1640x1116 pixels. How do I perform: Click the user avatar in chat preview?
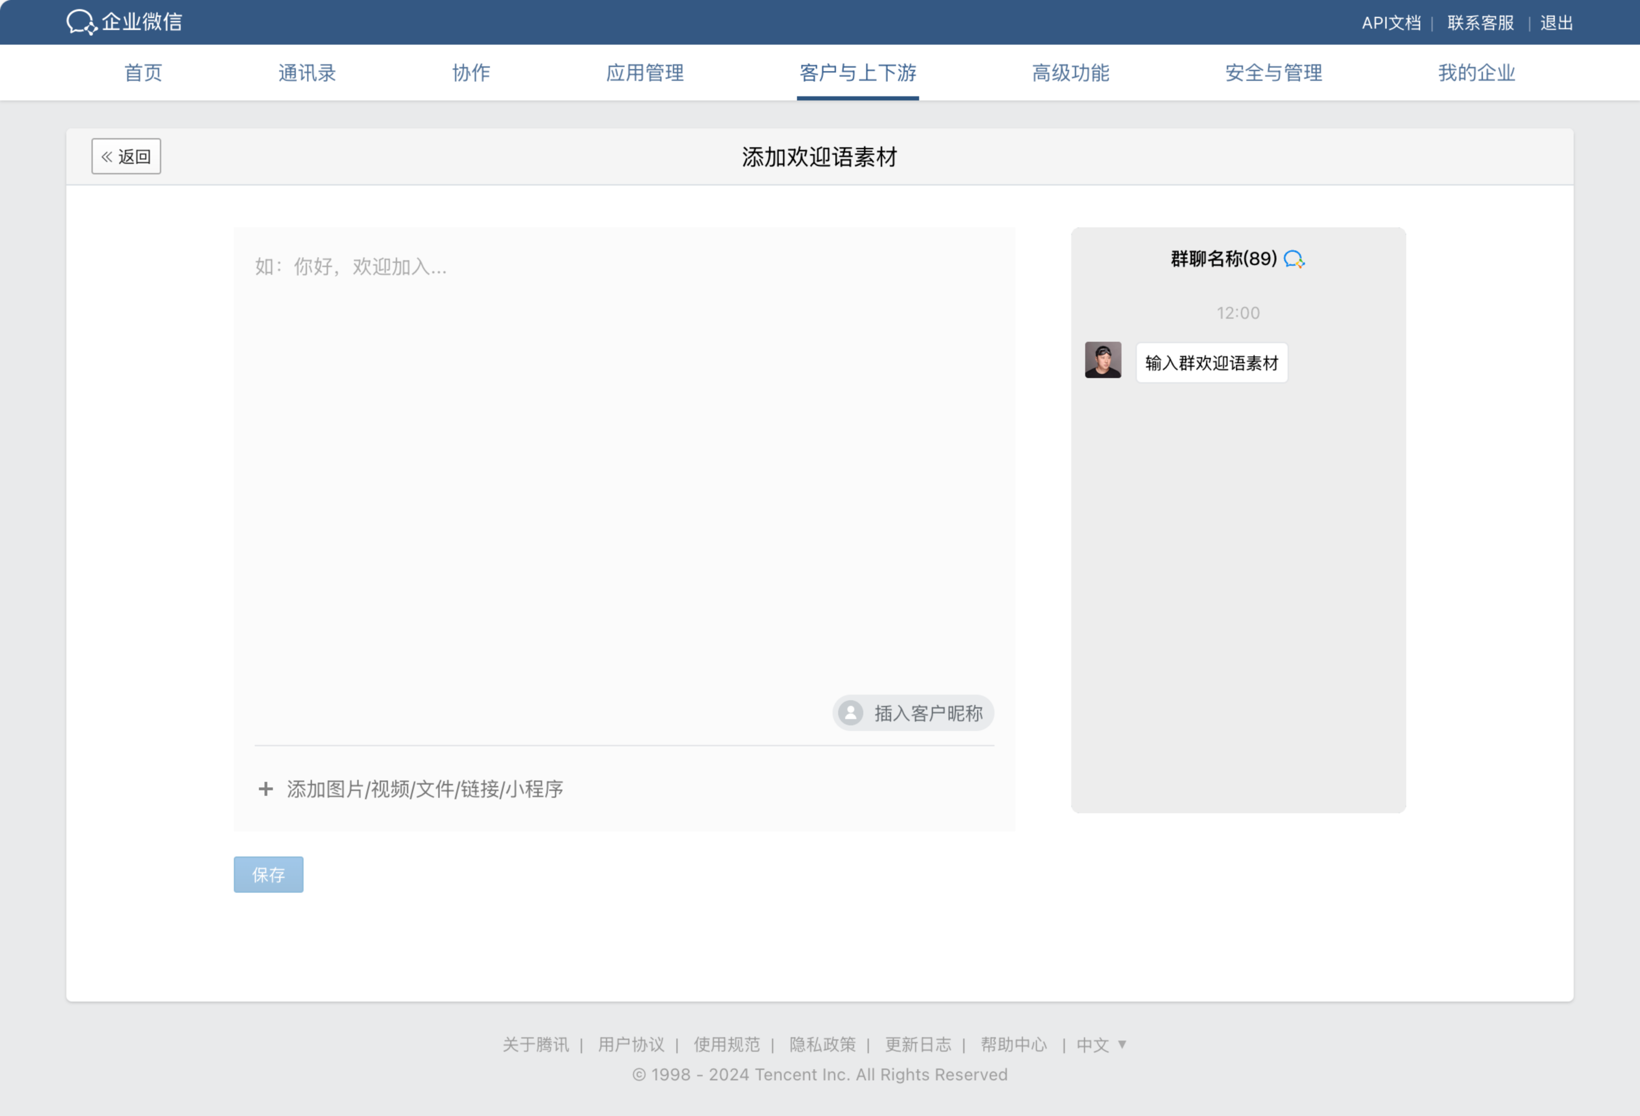[1103, 360]
